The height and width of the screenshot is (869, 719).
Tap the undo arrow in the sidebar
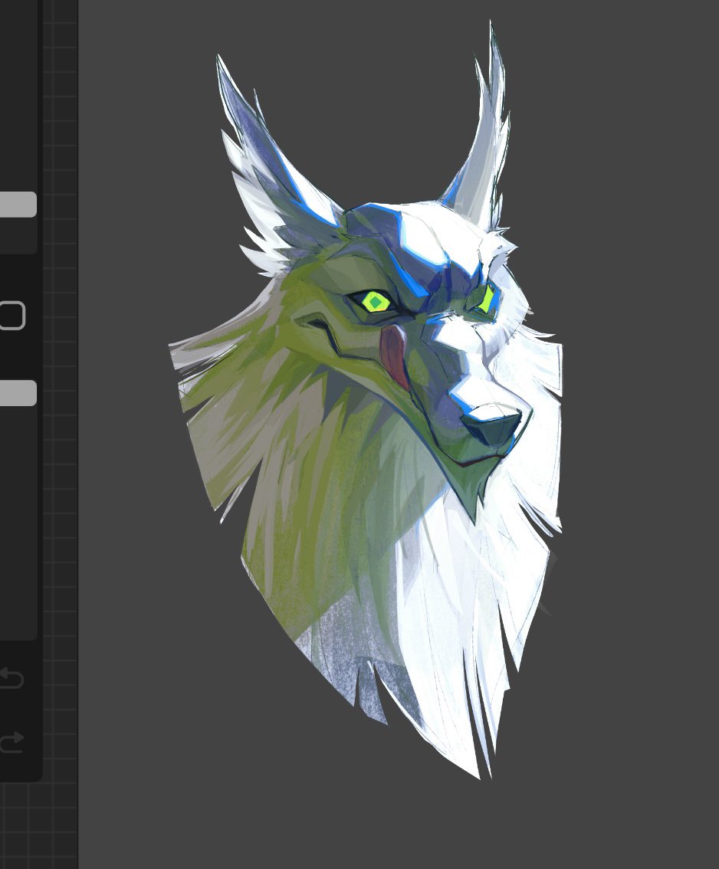point(11,677)
